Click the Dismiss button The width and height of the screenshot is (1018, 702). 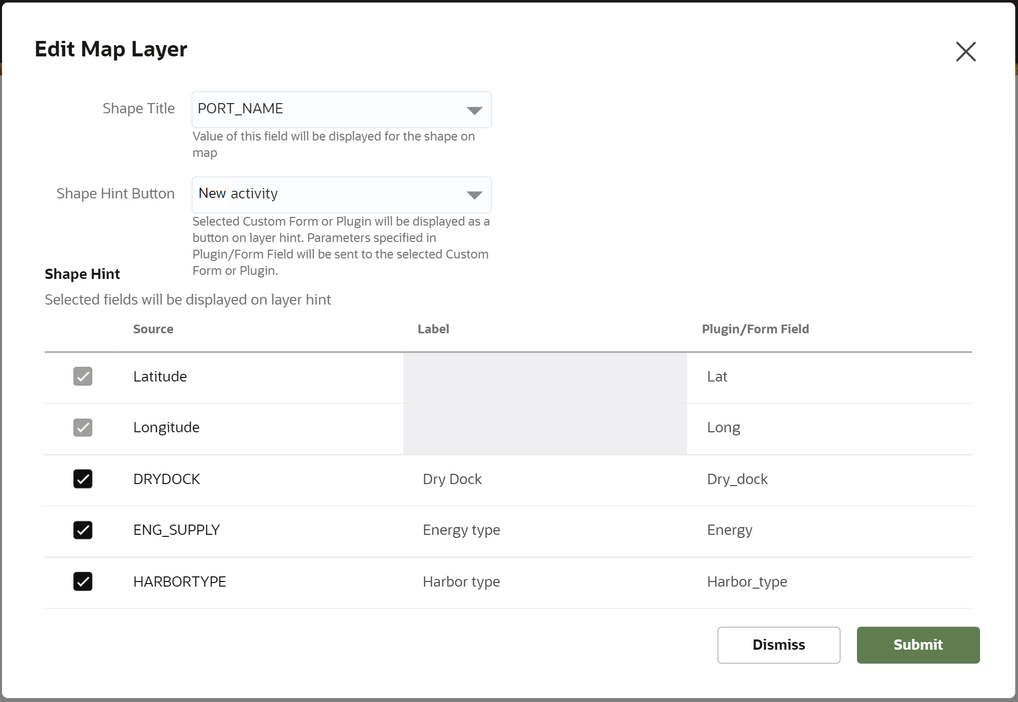point(778,645)
